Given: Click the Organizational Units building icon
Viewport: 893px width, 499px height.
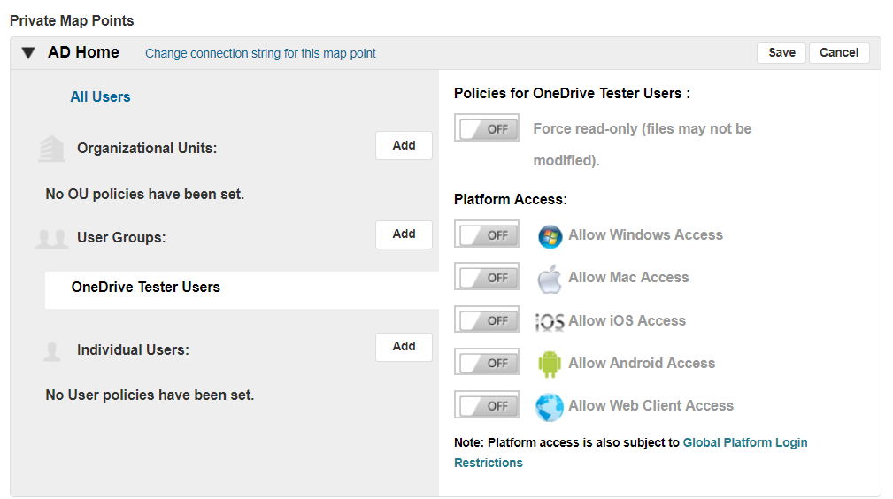Looking at the screenshot, I should click(x=52, y=149).
